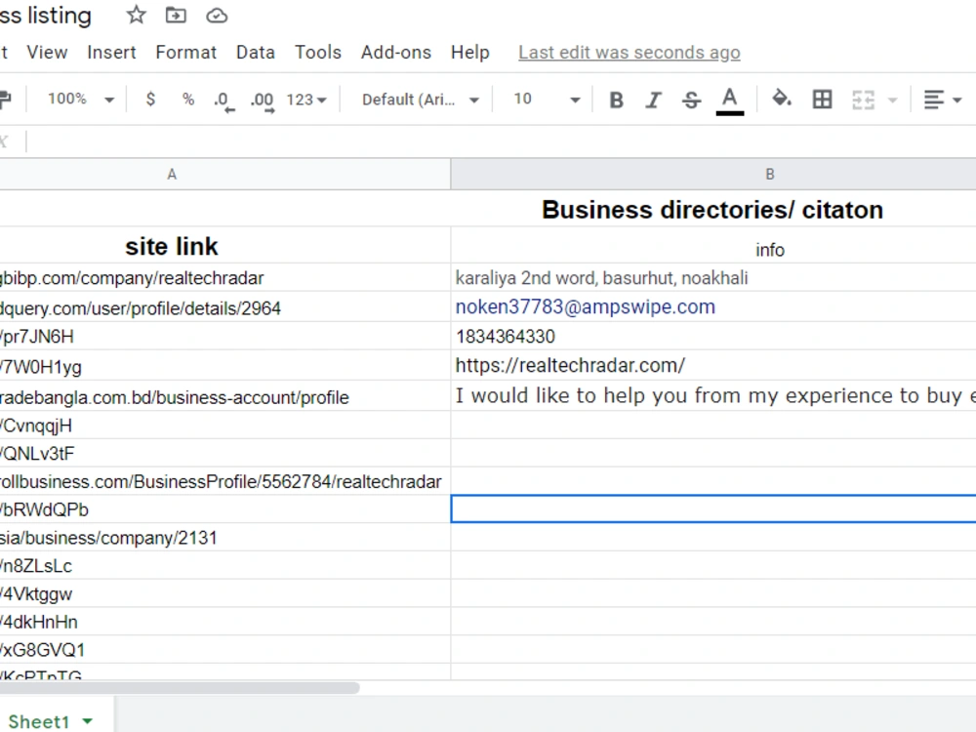Click the paint format icon
Viewport: 976px width, 732px height.
coord(5,99)
